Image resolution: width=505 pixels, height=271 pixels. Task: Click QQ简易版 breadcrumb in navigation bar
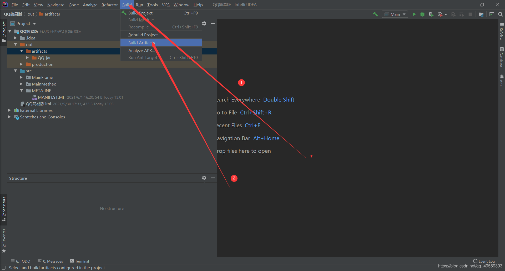(13, 14)
